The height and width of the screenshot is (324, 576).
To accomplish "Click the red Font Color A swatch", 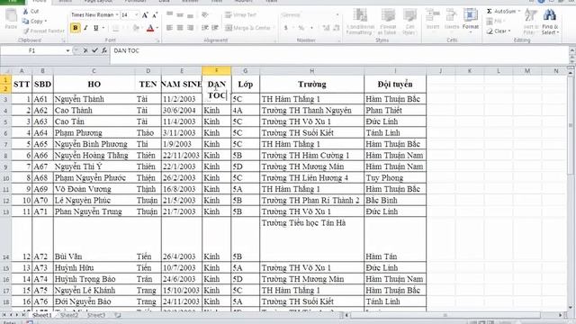I will (150, 28).
